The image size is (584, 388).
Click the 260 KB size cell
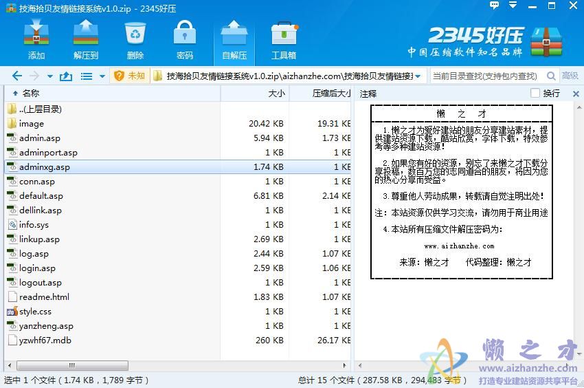click(269, 341)
